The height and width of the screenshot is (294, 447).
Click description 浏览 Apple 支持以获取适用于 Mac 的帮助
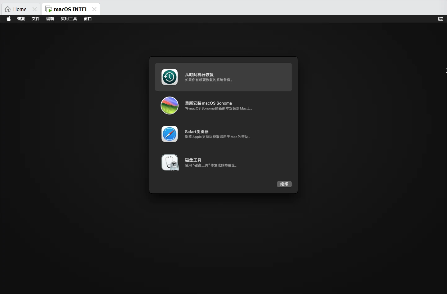click(218, 137)
